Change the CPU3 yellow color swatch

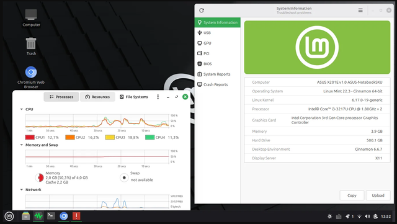coord(110,137)
